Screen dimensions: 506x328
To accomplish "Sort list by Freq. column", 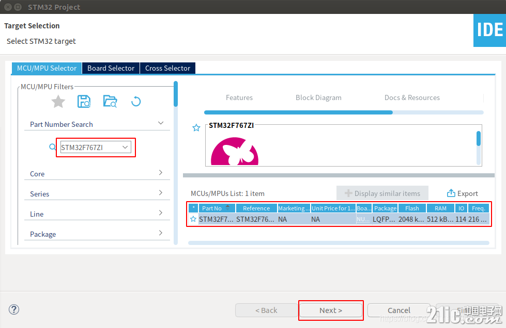I will (478, 208).
